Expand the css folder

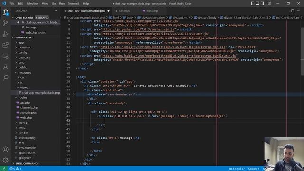tap(22, 77)
